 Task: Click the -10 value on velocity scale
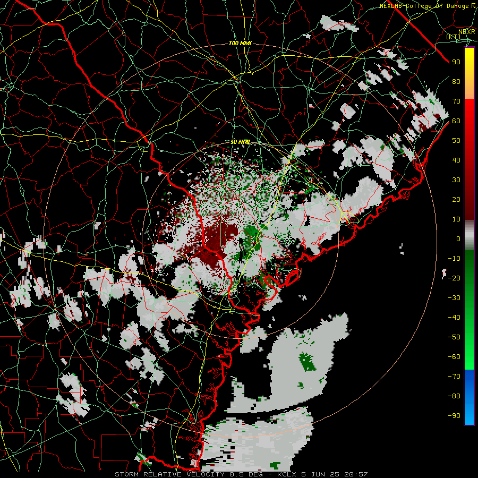pos(454,259)
